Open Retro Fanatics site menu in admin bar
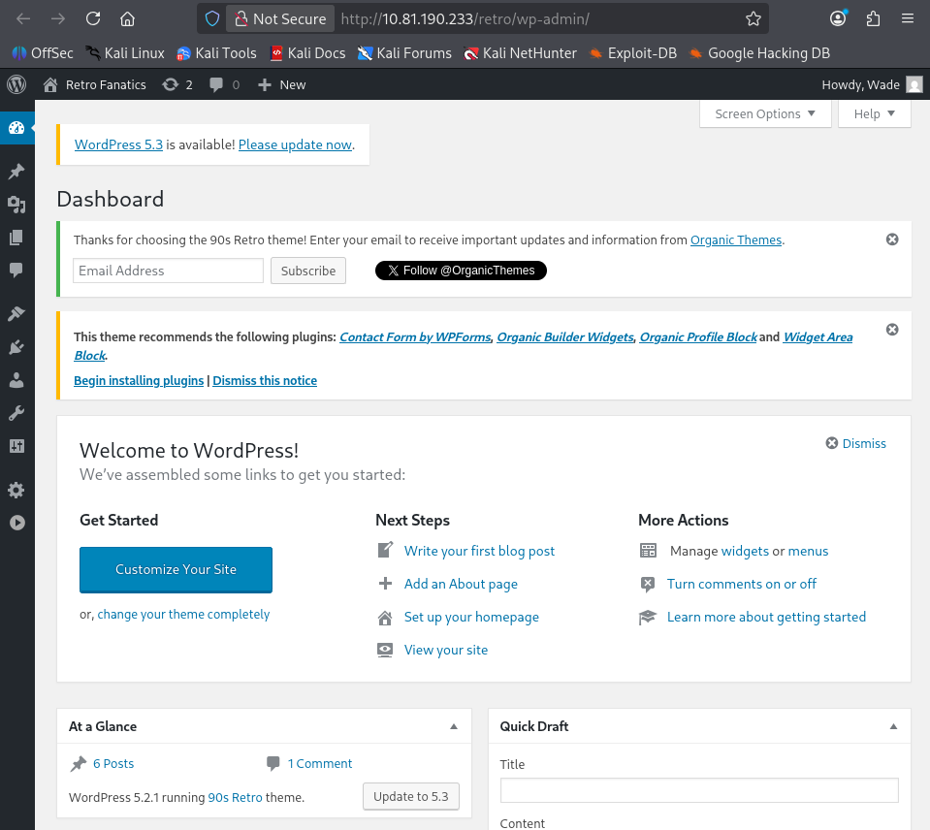Image resolution: width=930 pixels, height=830 pixels. coord(95,84)
